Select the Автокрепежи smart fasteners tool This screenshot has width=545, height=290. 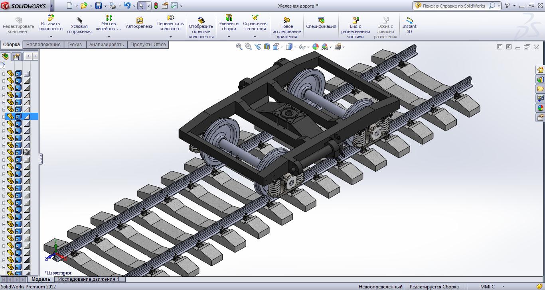pos(140,20)
